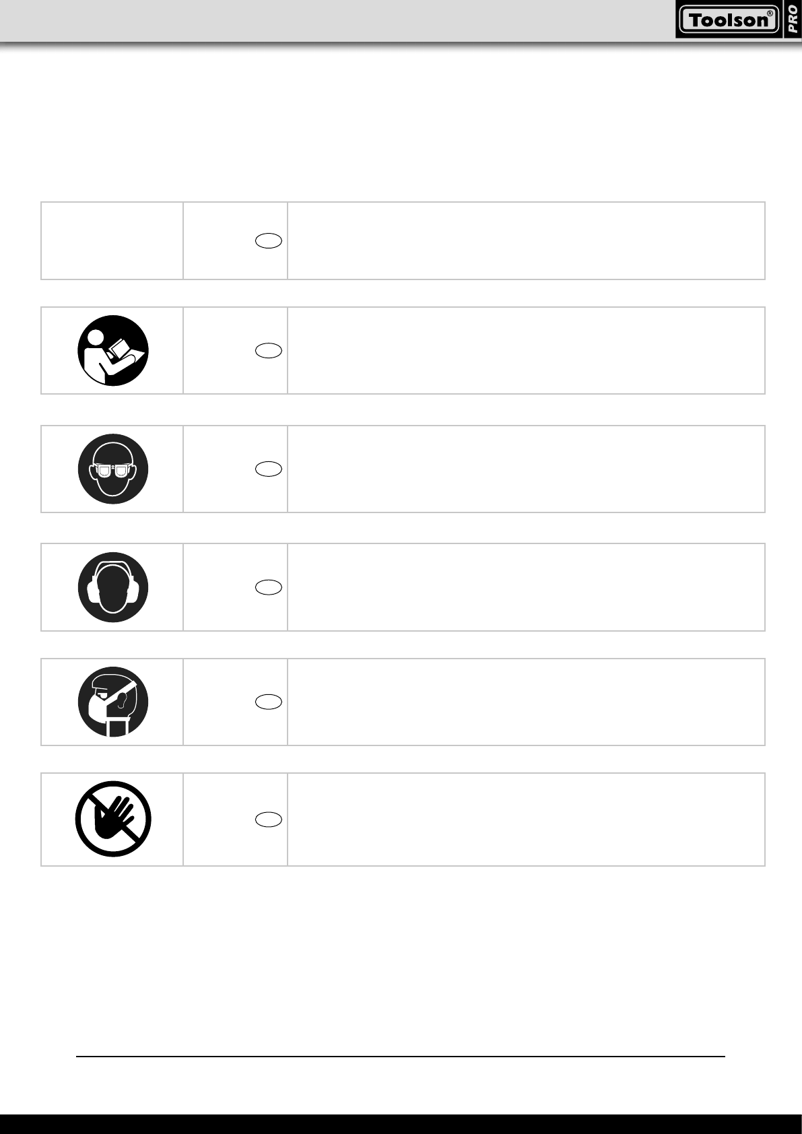Click the empty symbol cell in top row
Viewport: 802px width, 1134px height.
click(x=112, y=240)
